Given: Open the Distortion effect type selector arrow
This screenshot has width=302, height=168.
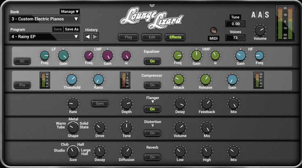Looking at the screenshot, I should pyautogui.click(x=152, y=126).
